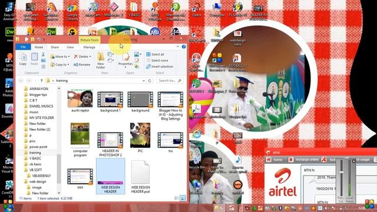Click the Back arrow in File Explorer
The height and width of the screenshot is (212, 377).
(x=21, y=81)
